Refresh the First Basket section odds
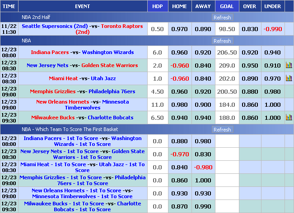294x213 pixels. [x=222, y=130]
